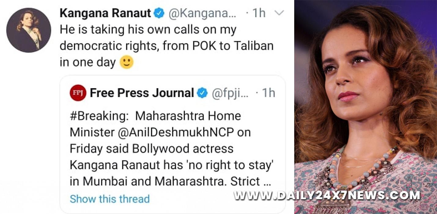Click the Show this thread link
Screen dimensions: 437x214
point(110,199)
